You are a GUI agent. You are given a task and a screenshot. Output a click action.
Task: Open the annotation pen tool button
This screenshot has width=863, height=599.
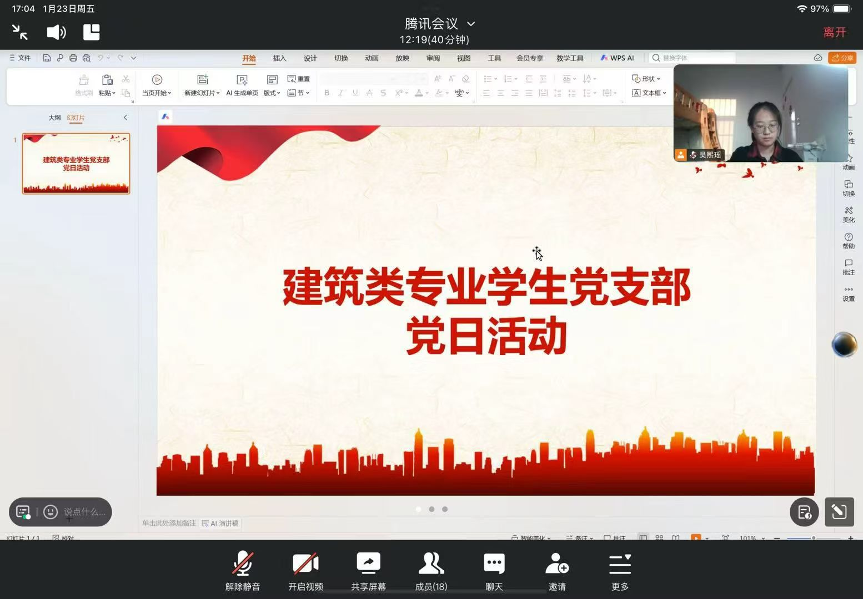pyautogui.click(x=839, y=511)
